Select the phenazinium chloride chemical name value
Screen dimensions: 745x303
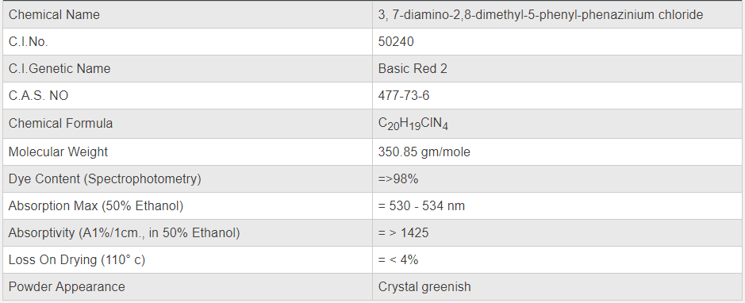[x=540, y=15]
